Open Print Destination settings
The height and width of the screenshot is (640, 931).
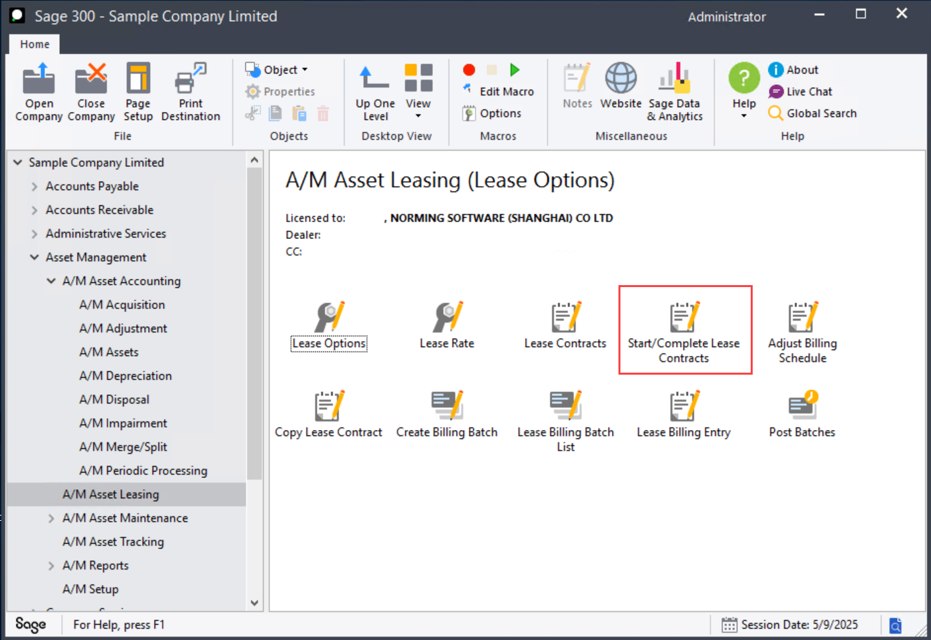191,92
